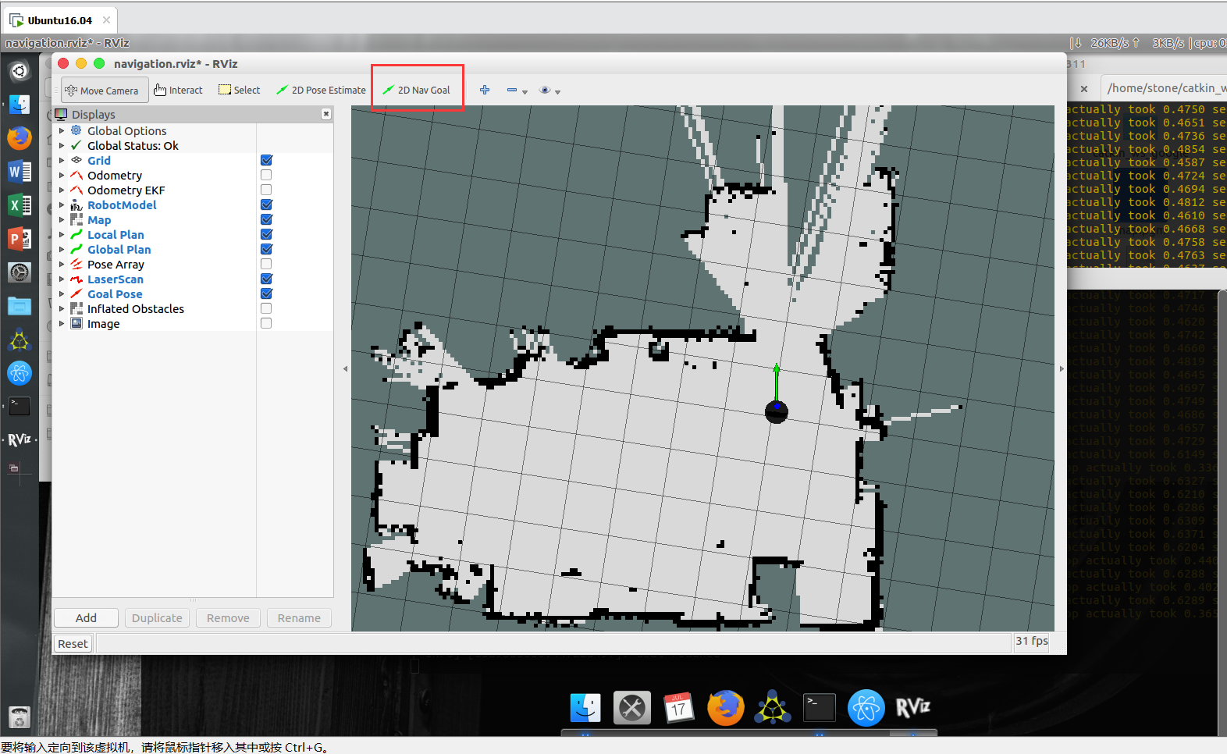This screenshot has width=1227, height=754.
Task: Click the eye views icon in toolbar
Action: pyautogui.click(x=545, y=90)
